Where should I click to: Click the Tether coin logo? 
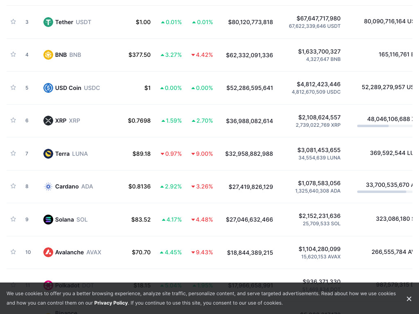tap(48, 22)
